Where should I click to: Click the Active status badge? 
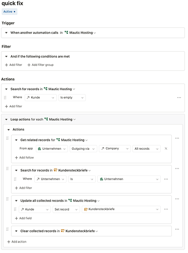tap(10, 12)
